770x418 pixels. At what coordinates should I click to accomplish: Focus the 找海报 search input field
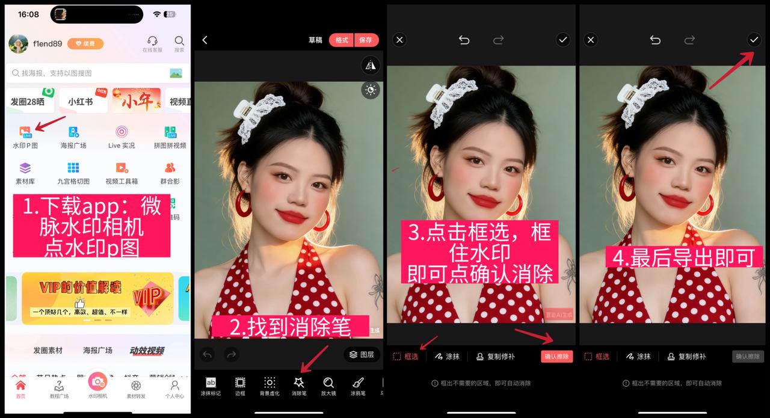[90, 73]
